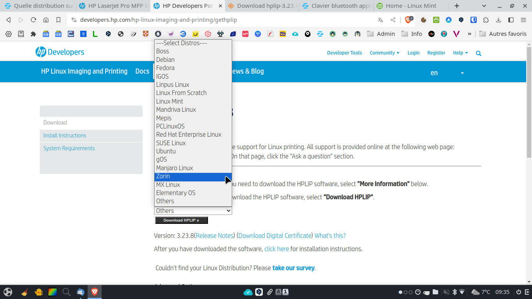This screenshot has width=532, height=299.
Task: Click the search magnifier icon on HP site
Action: (479, 53)
